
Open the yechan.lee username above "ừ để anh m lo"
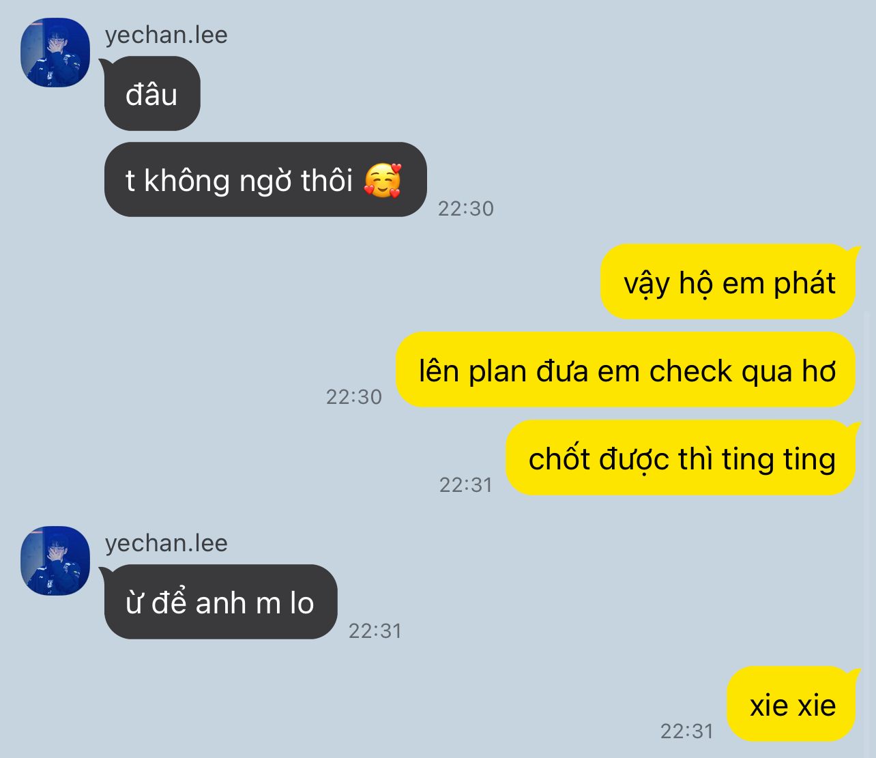pyautogui.click(x=166, y=543)
